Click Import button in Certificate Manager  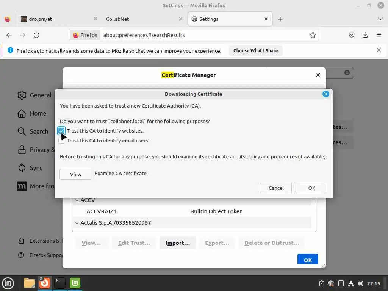(x=178, y=243)
